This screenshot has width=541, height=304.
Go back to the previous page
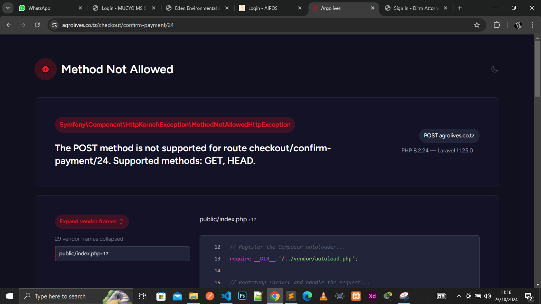point(9,25)
